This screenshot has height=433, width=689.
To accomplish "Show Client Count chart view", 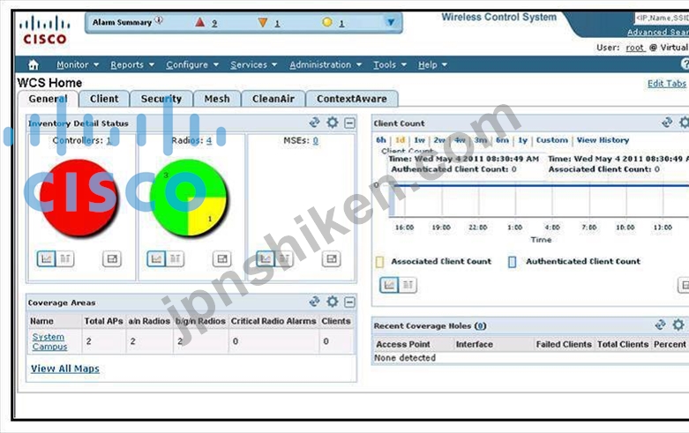I will pyautogui.click(x=389, y=285).
